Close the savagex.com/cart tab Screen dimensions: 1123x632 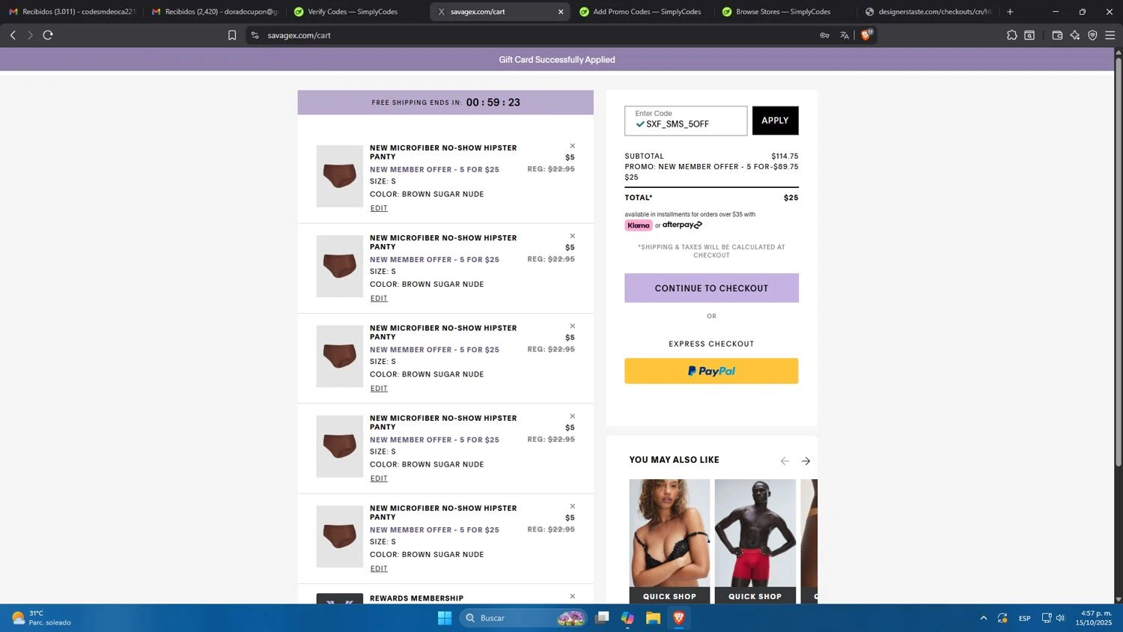(x=561, y=12)
